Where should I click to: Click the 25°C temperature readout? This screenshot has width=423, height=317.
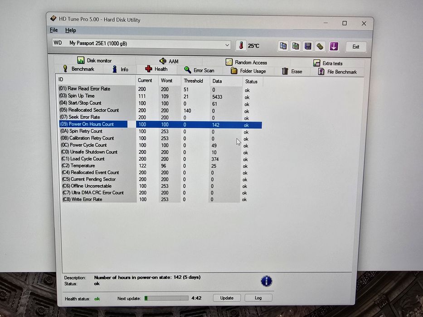click(253, 46)
